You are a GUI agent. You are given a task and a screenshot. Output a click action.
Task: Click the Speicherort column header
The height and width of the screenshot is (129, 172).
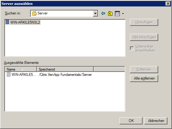point(65,69)
